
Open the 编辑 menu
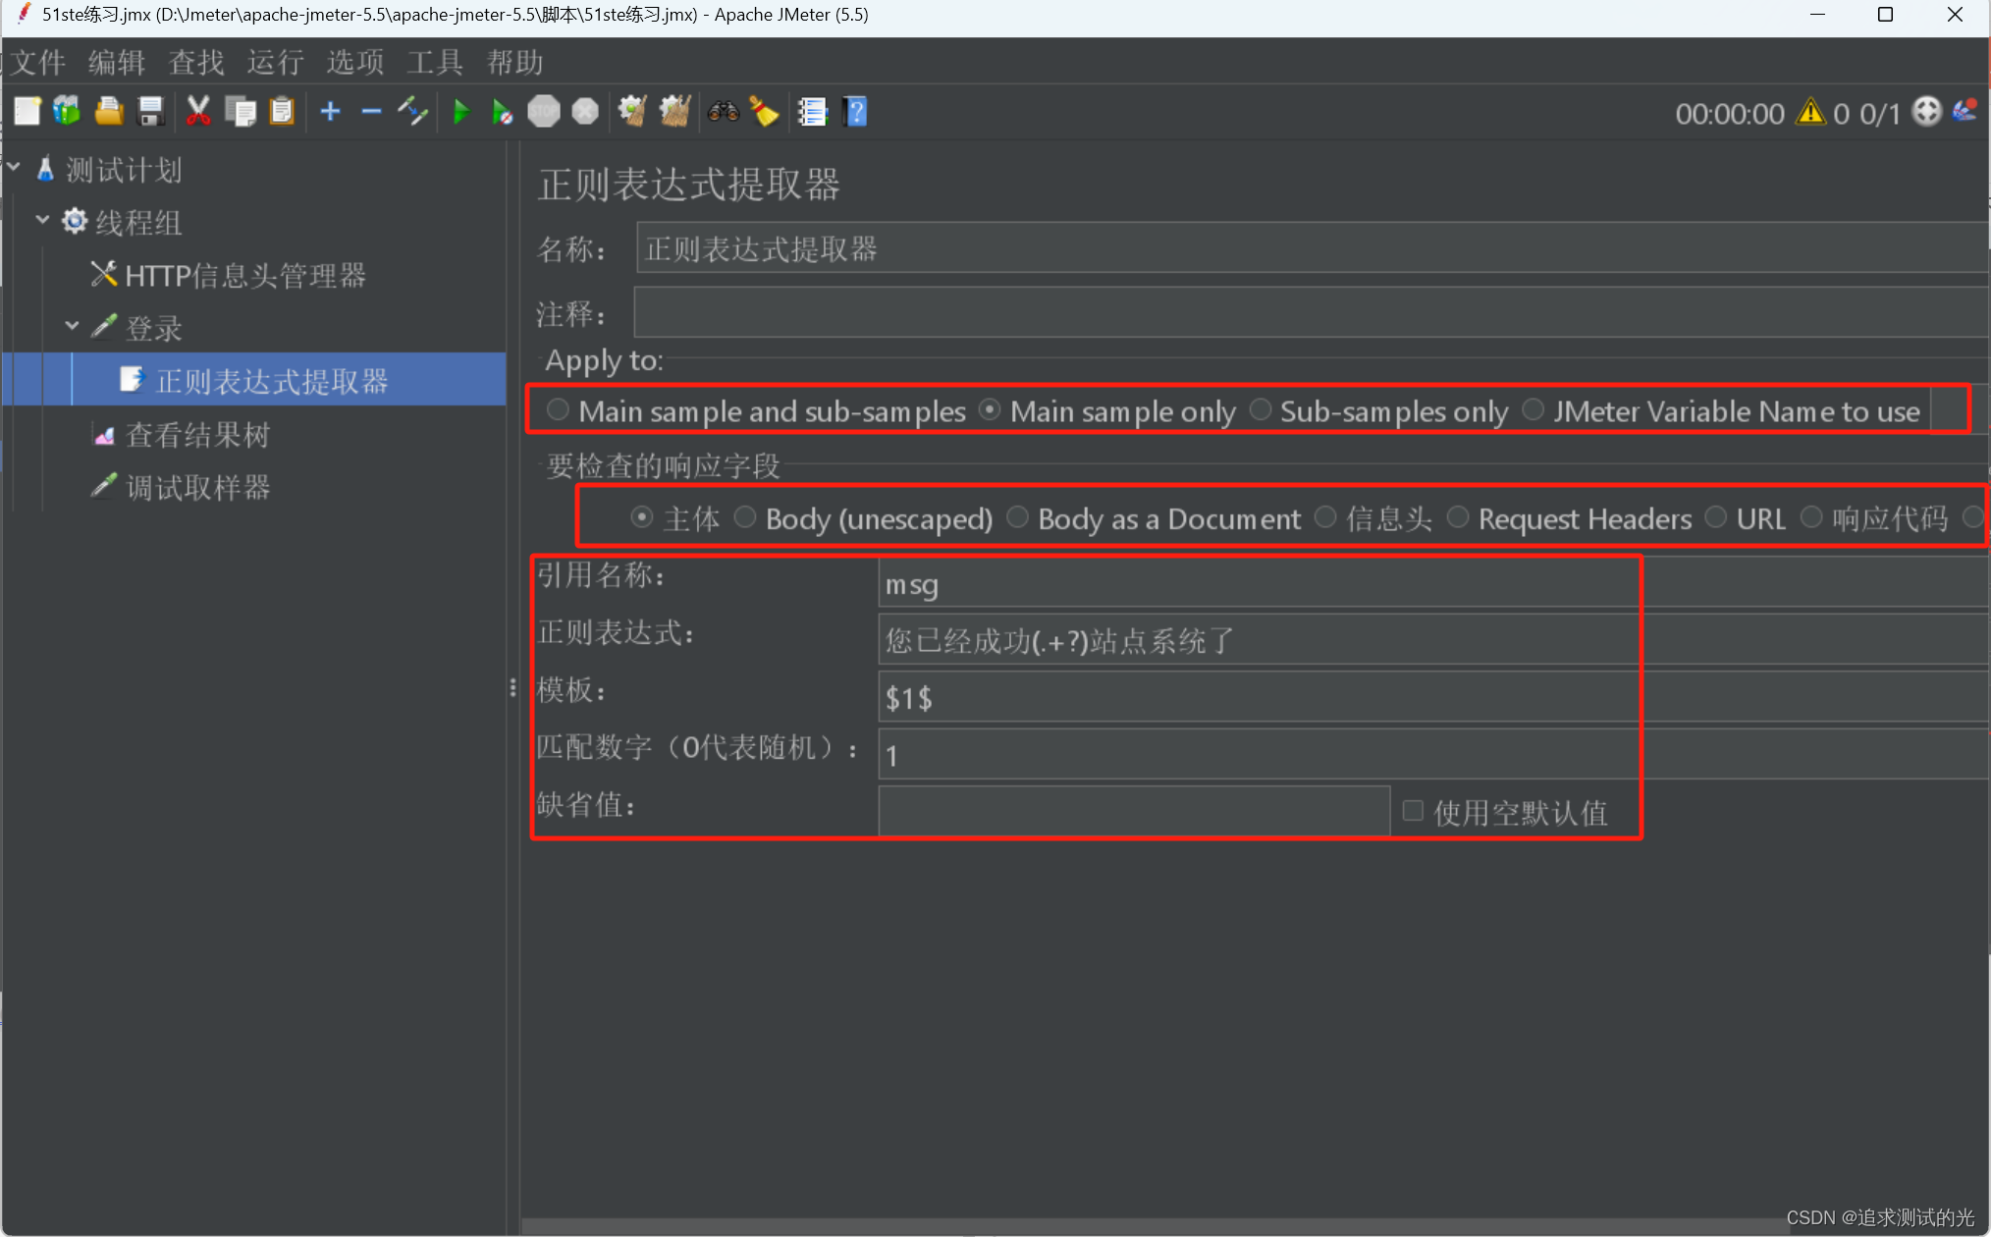[117, 63]
